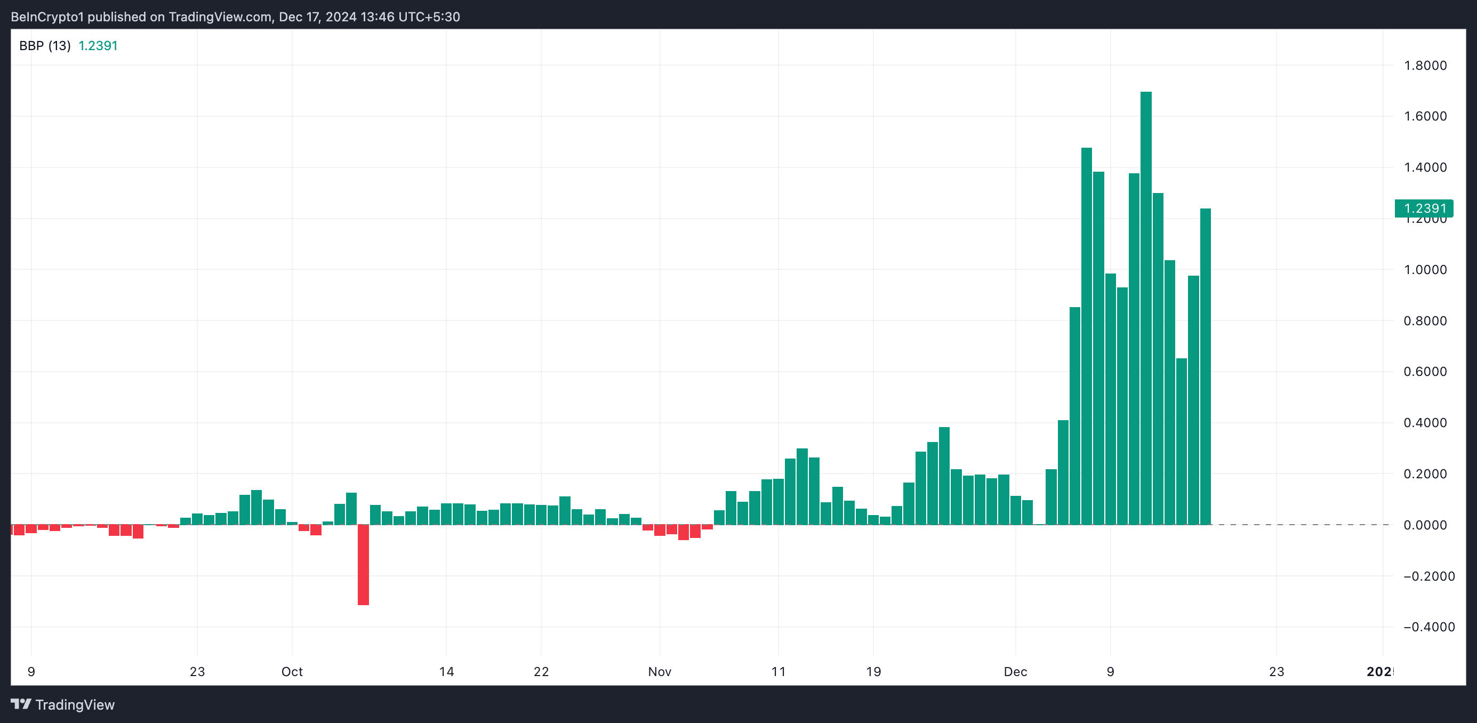Click the Nov label on time axis
Screen dimensions: 1477x723
click(x=660, y=671)
